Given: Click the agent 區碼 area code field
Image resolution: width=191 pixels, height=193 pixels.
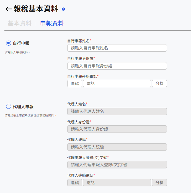Looking at the screenshot, I should pos(75,183).
